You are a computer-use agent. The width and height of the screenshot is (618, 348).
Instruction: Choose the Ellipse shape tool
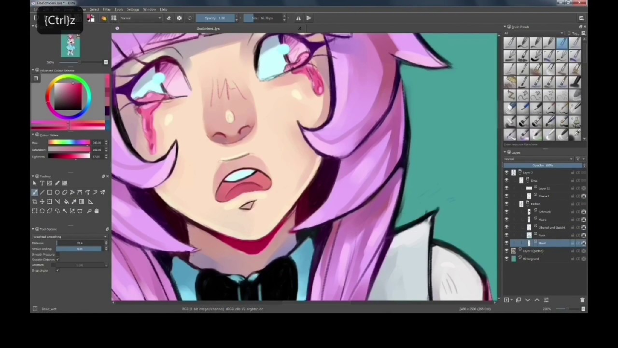coord(57,192)
